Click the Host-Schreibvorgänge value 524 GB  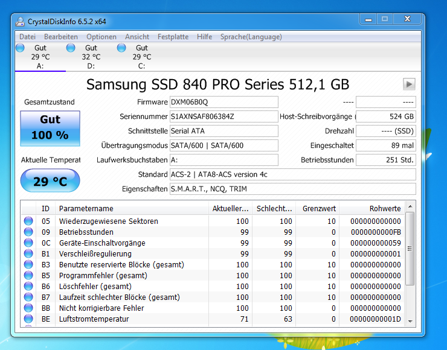coord(386,116)
